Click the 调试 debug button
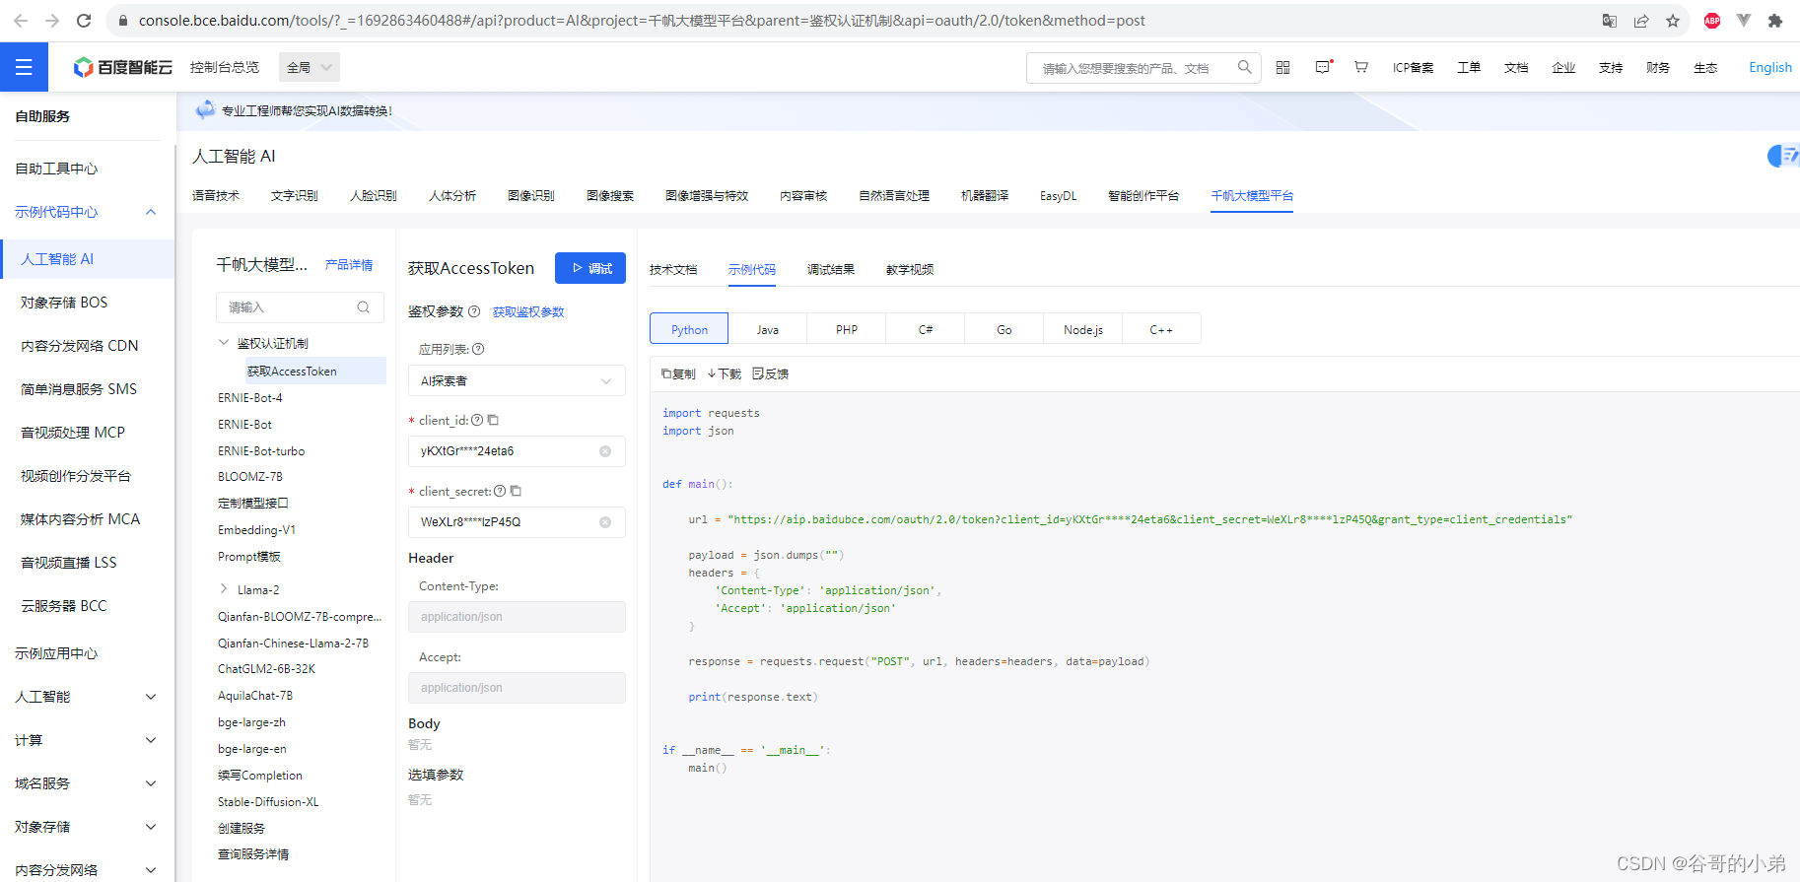The height and width of the screenshot is (882, 1800). [x=590, y=268]
